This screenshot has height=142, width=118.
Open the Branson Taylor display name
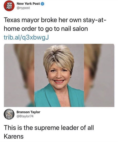point(28,112)
